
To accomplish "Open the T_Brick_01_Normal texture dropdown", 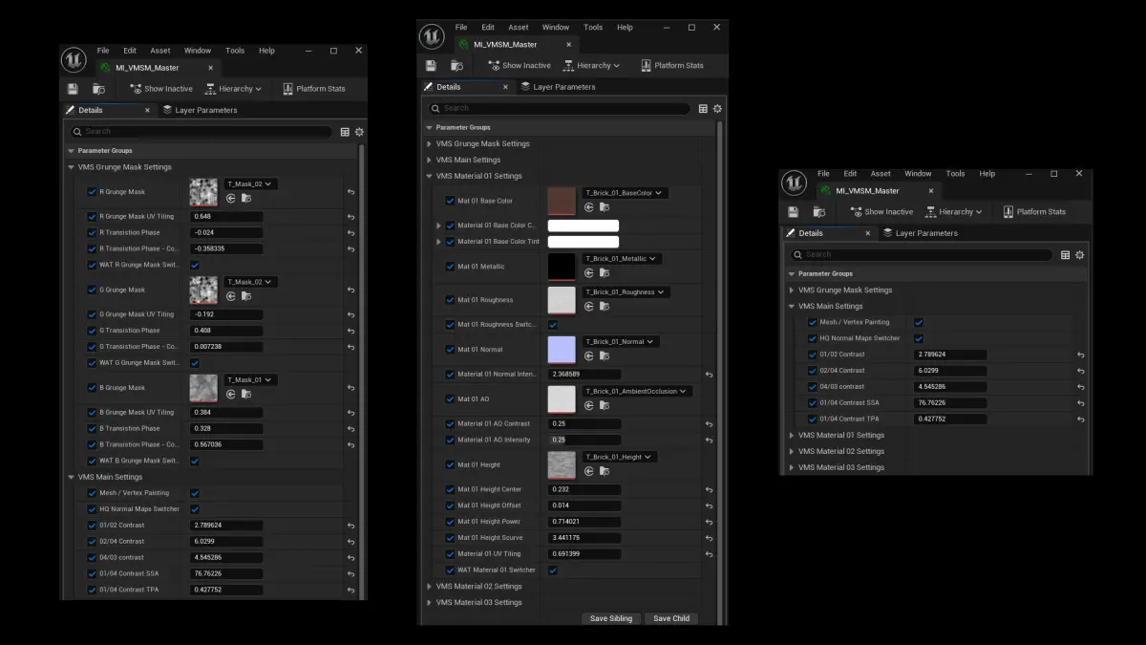I will point(621,341).
